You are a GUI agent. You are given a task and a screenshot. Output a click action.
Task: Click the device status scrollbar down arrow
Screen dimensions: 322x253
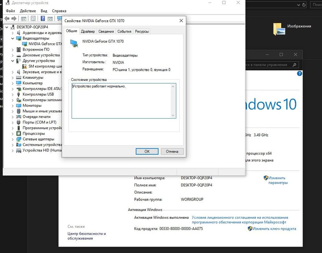(x=173, y=116)
